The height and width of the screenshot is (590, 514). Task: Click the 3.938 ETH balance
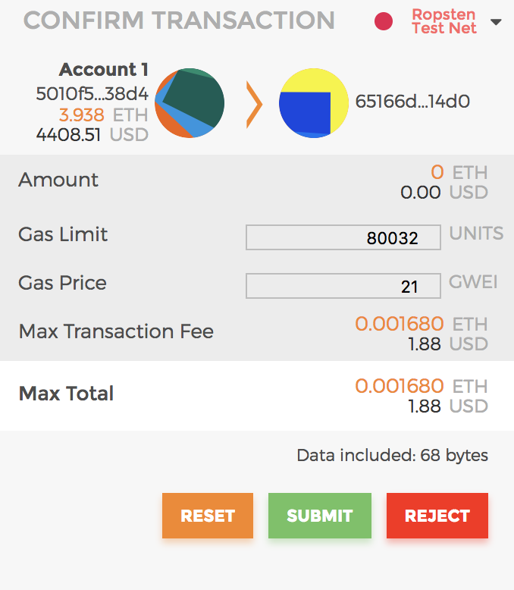pos(103,115)
